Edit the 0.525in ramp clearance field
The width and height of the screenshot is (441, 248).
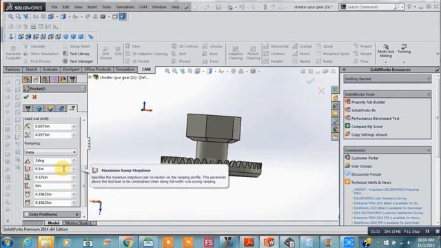(52, 178)
